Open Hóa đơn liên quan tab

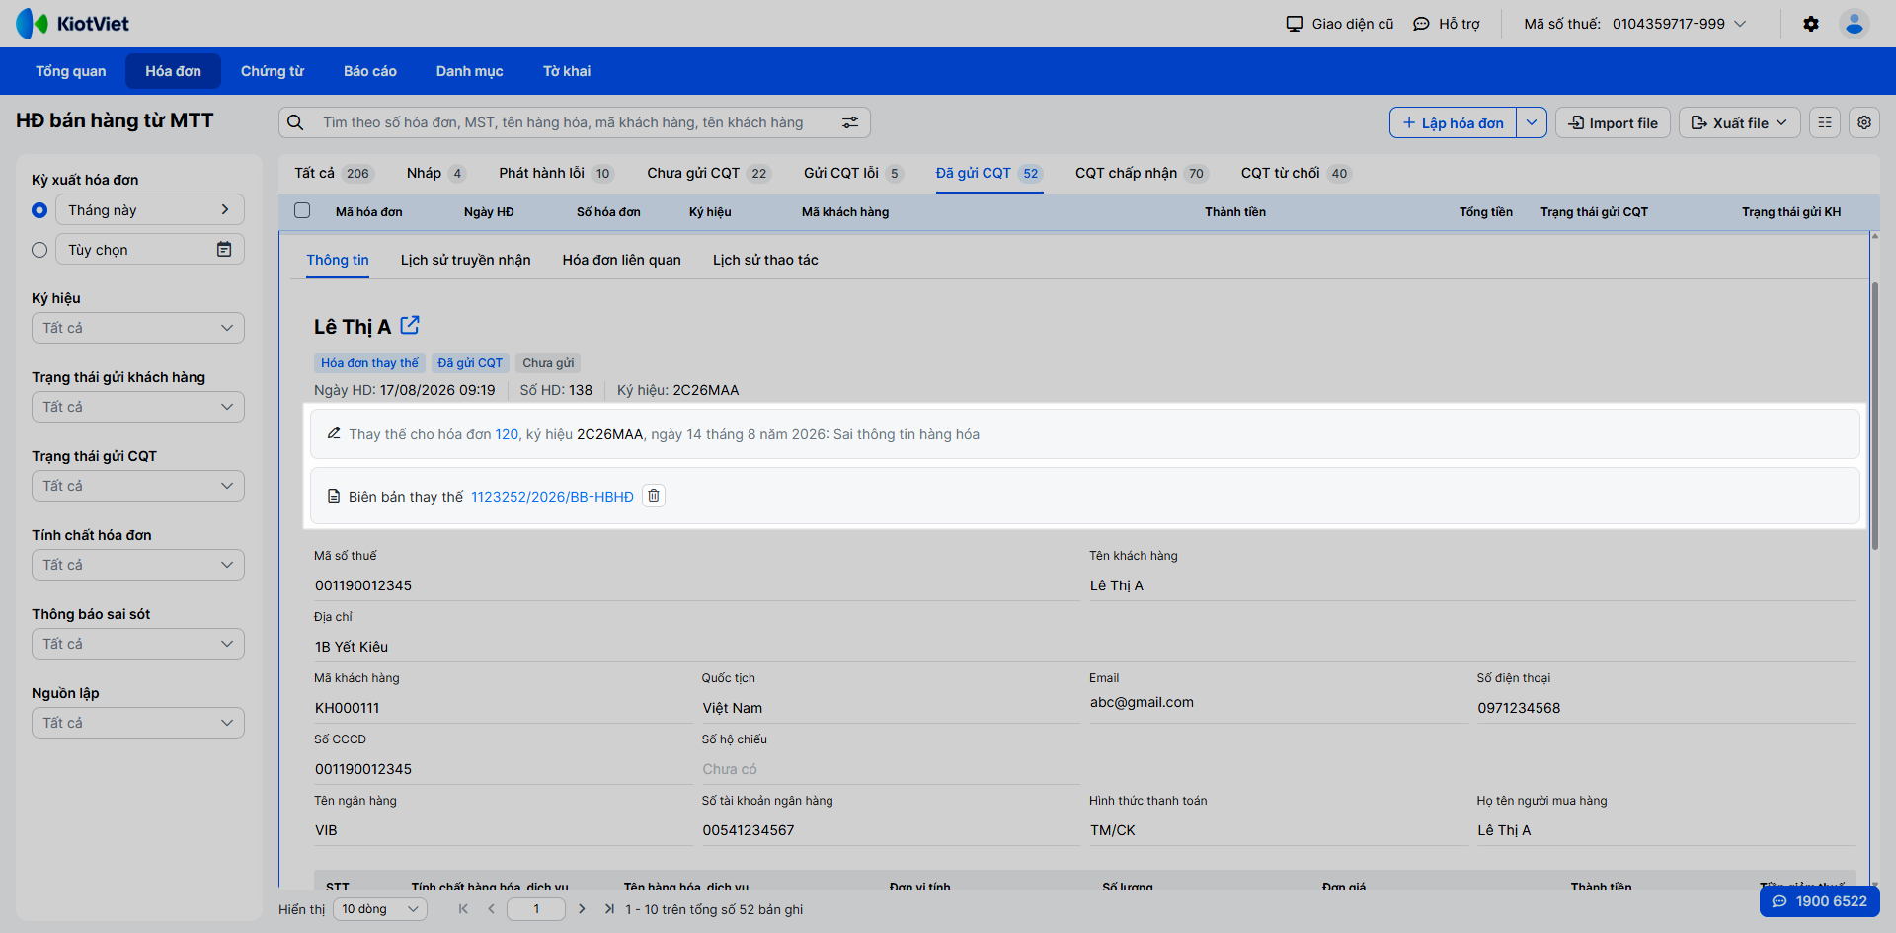pos(622,260)
